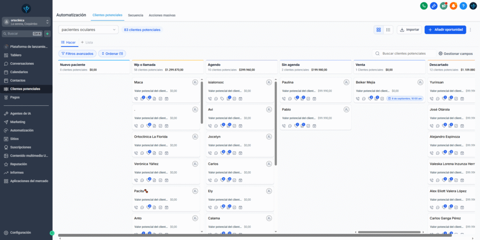Open the Ordenar (1) sort dropdown

pyautogui.click(x=112, y=54)
